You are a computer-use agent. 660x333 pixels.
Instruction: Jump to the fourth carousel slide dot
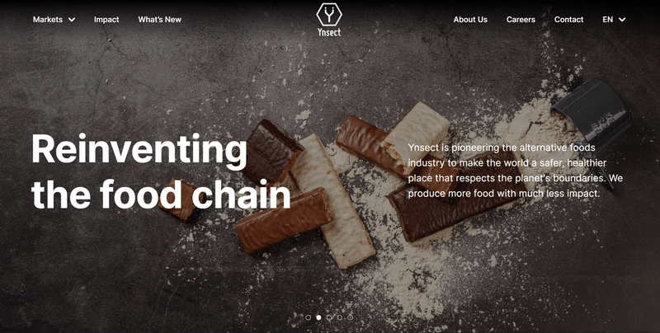(x=340, y=317)
